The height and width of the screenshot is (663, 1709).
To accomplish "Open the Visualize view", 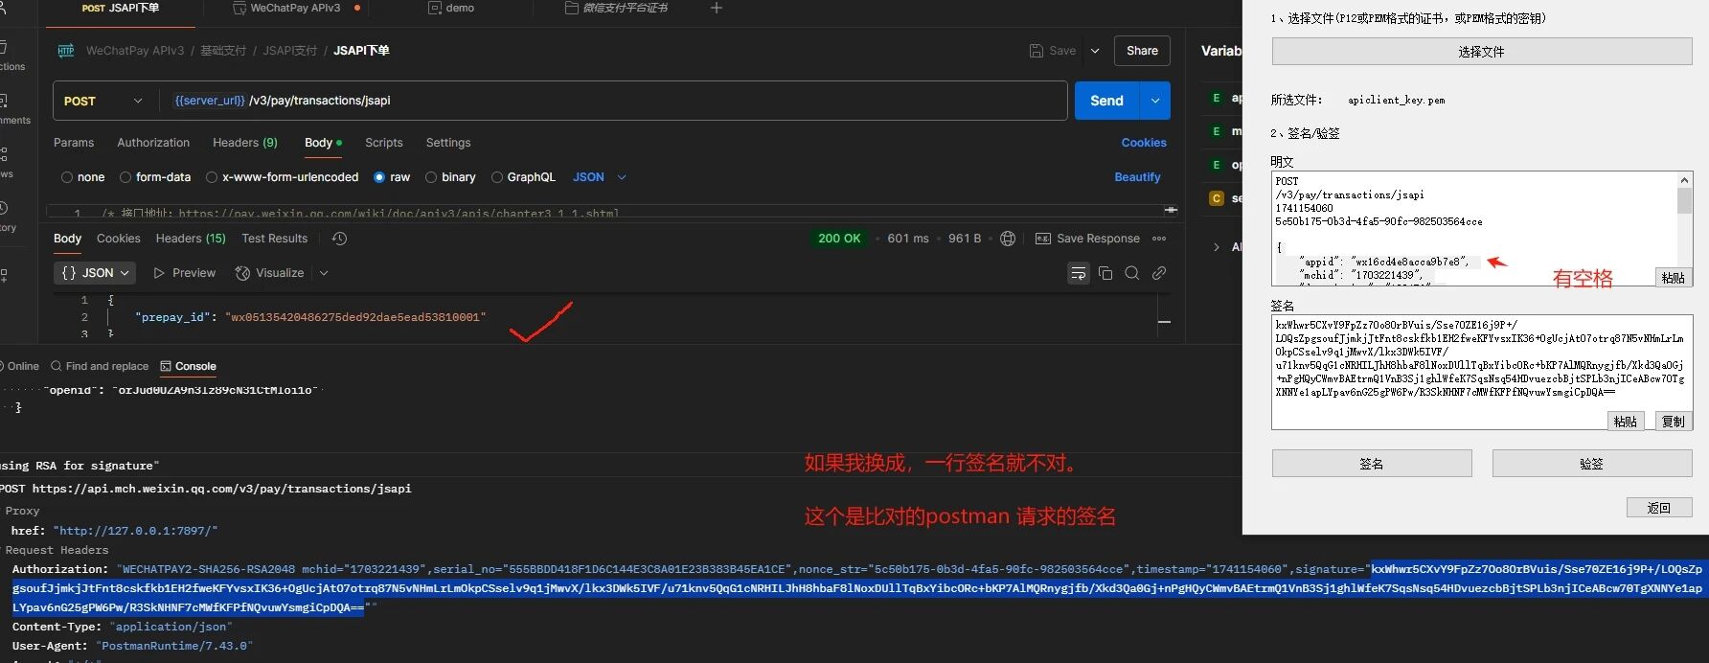I will 269,273.
